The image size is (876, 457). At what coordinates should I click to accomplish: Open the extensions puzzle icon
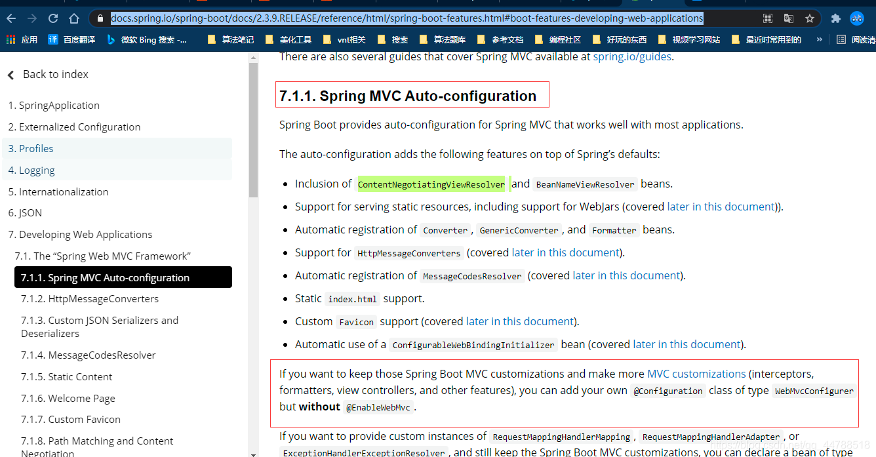coord(835,18)
